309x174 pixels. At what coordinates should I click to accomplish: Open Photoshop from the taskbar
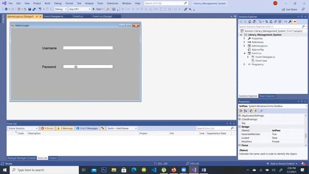coord(104,170)
